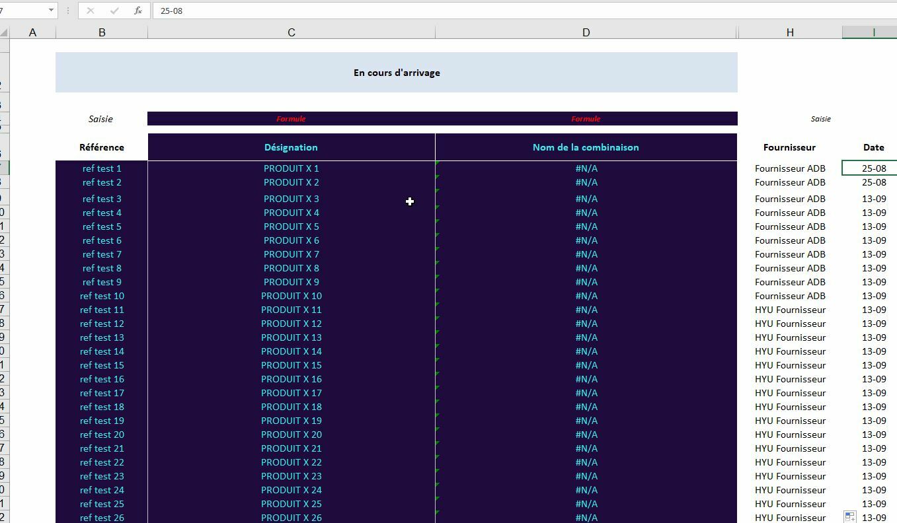Image resolution: width=897 pixels, height=523 pixels.
Task: Click the #N/A cell in the 'ref test 18' row
Action: [586, 407]
